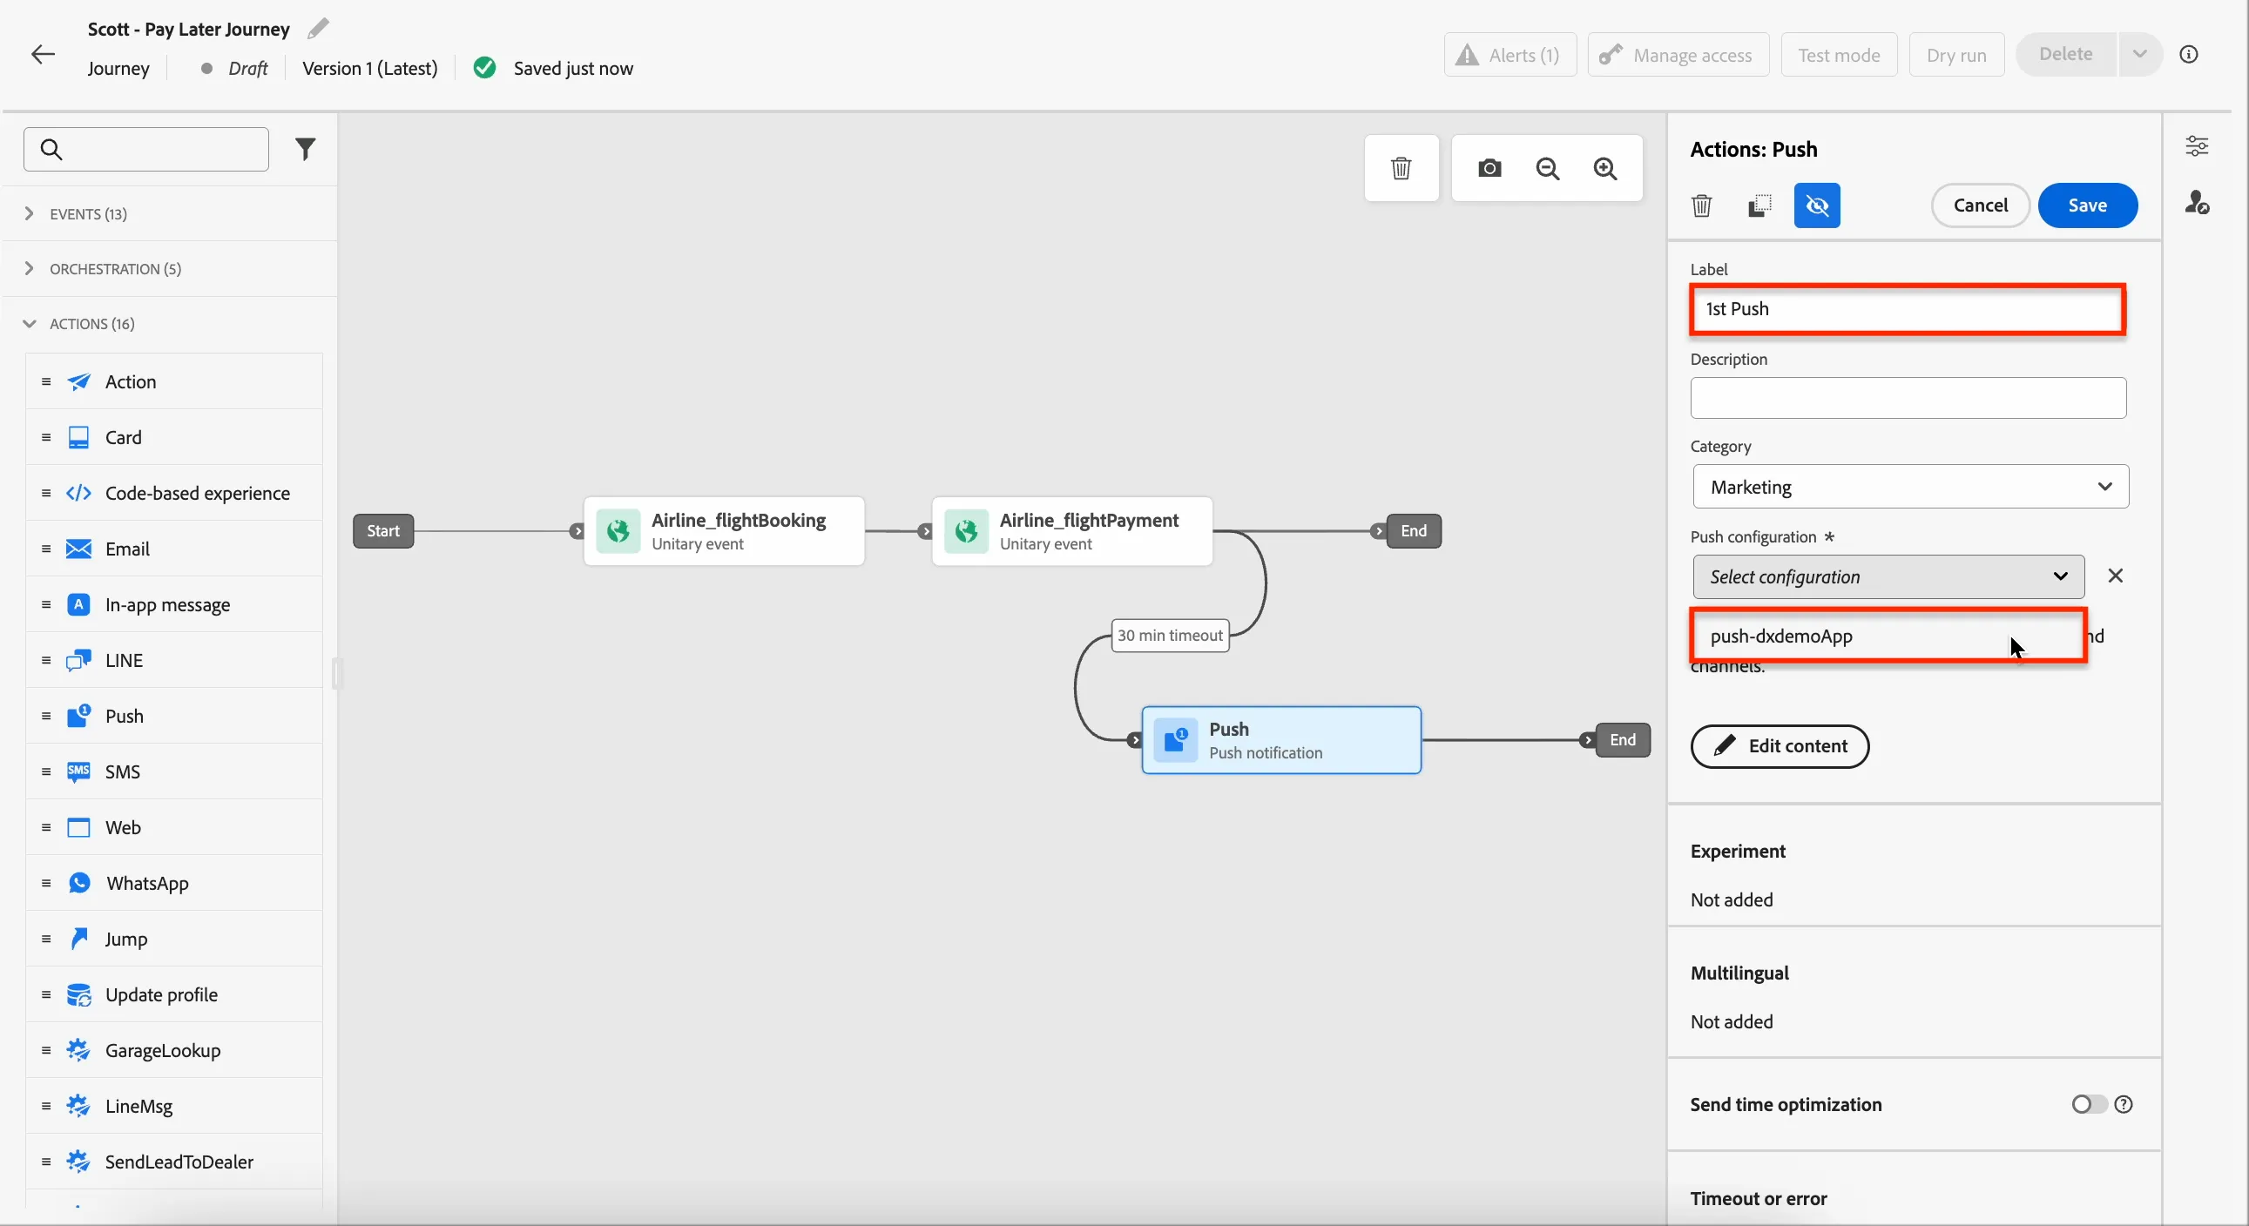
Task: Open the Select configuration dropdown
Action: pyautogui.click(x=1888, y=576)
